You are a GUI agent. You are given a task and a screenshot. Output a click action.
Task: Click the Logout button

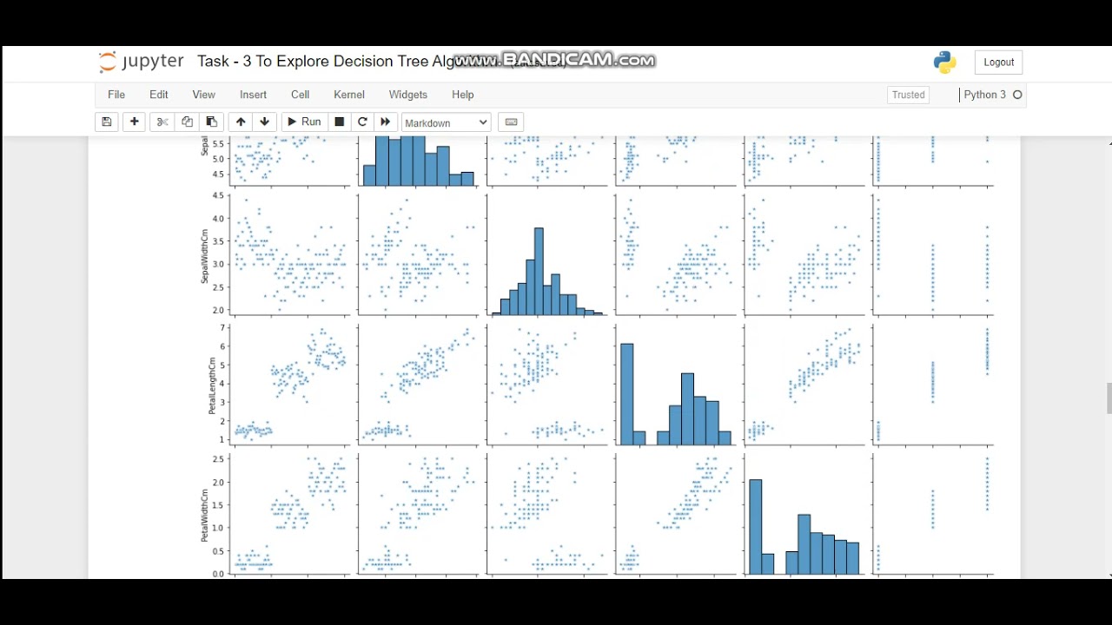[999, 62]
